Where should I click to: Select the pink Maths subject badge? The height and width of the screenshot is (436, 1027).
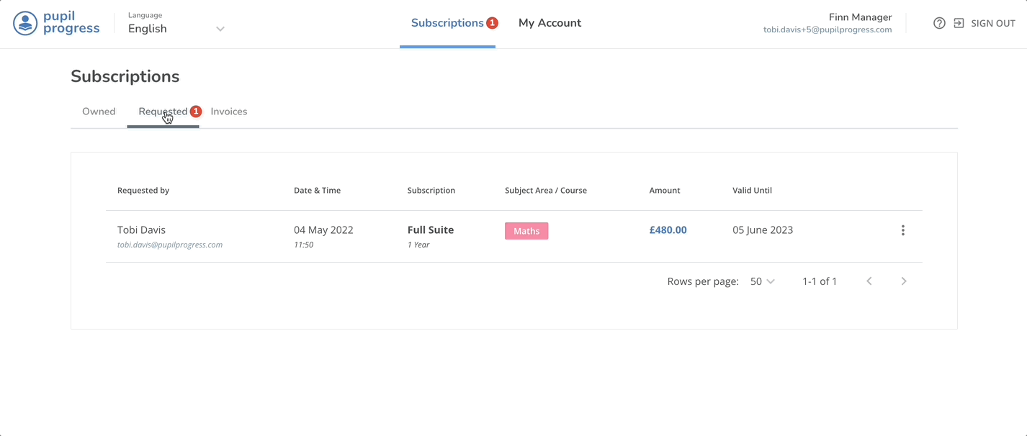point(526,230)
